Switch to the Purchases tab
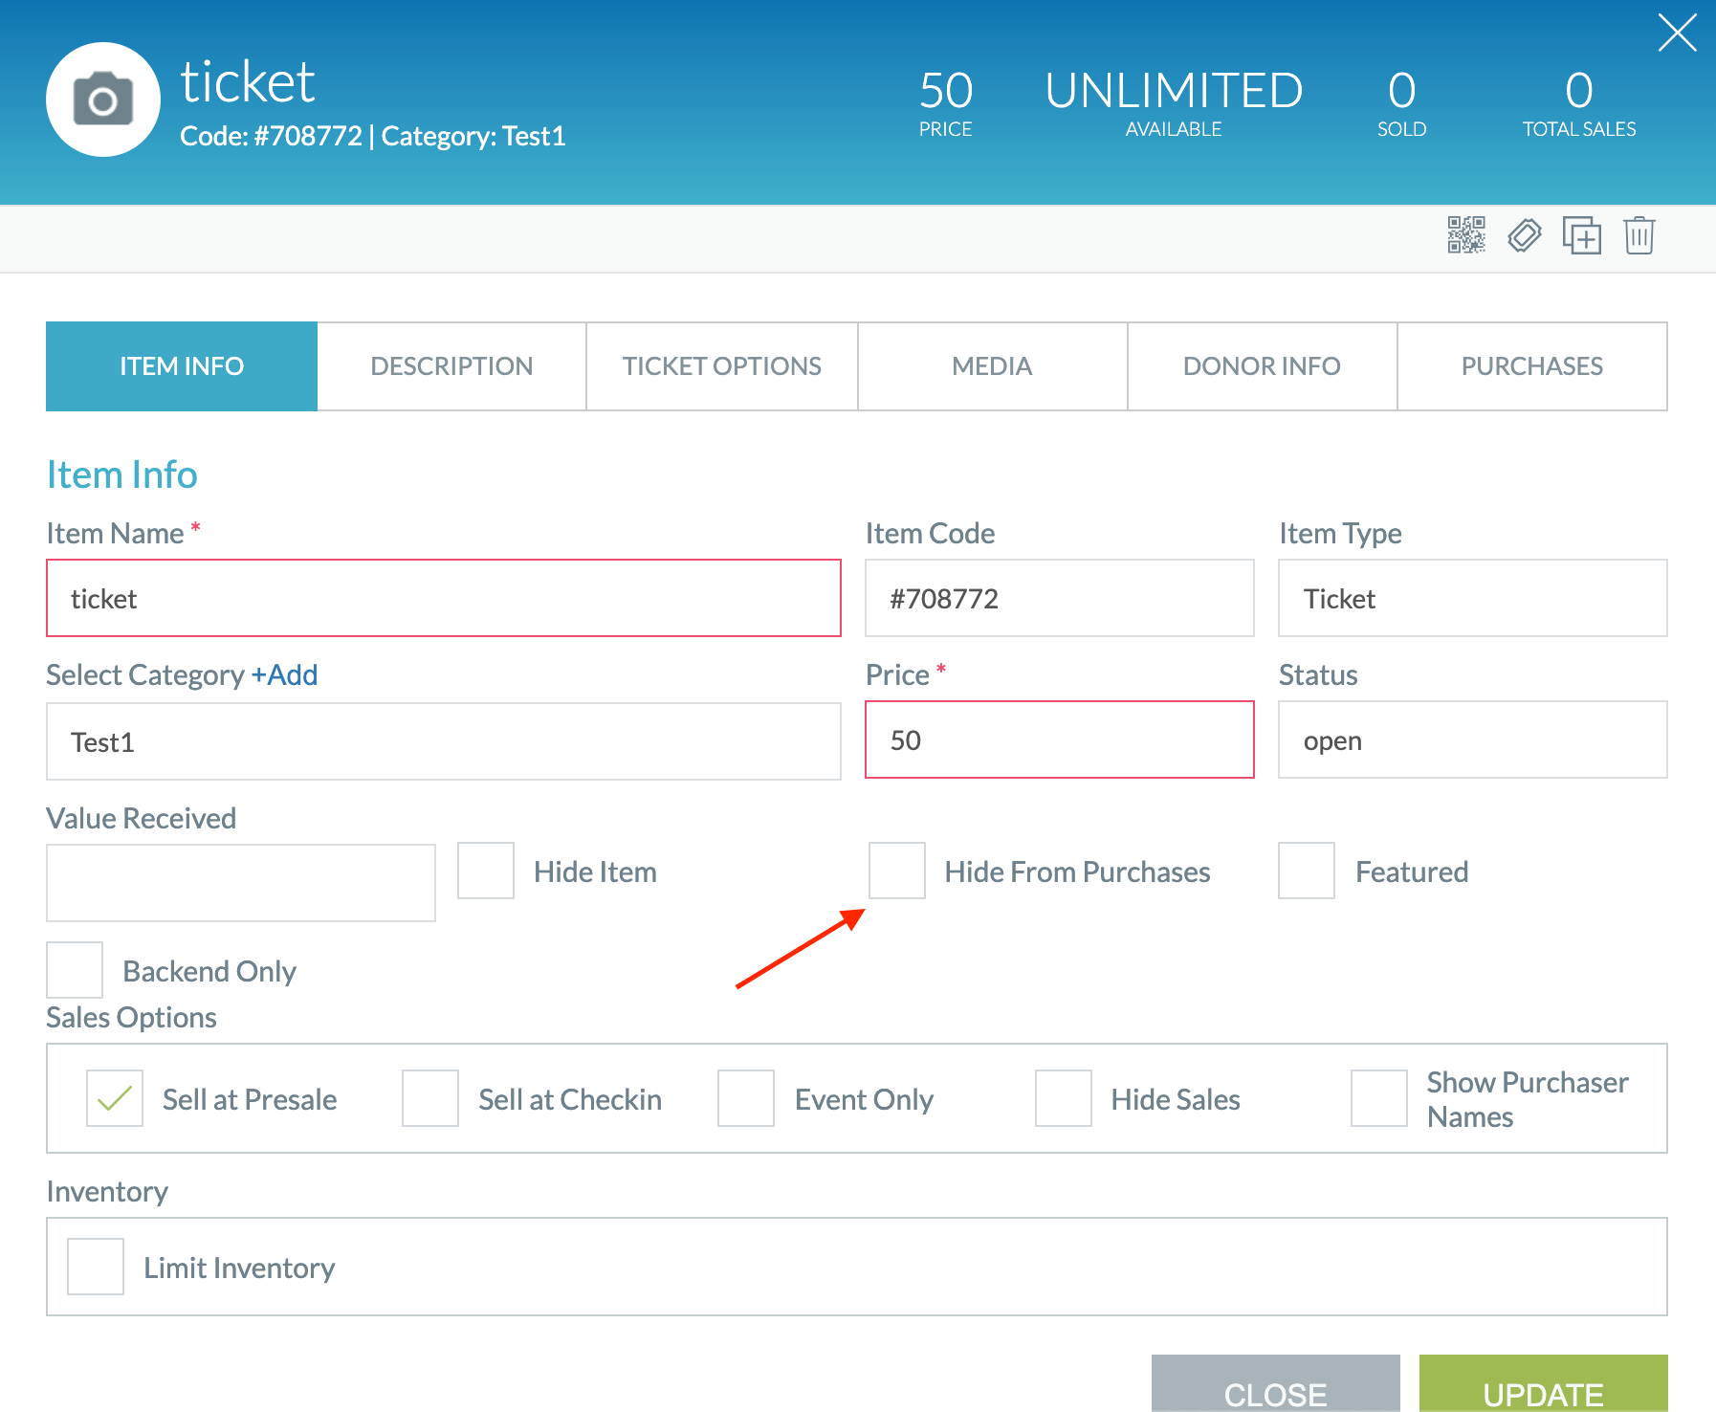 click(1531, 365)
